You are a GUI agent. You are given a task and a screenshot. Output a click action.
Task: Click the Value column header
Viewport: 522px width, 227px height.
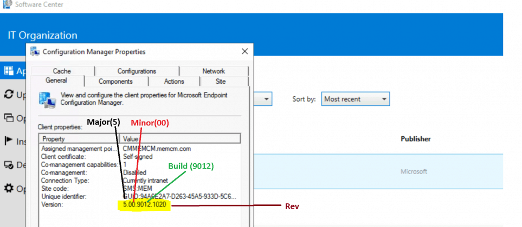pos(180,139)
